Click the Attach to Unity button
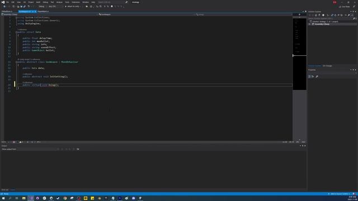 click(73, 6)
